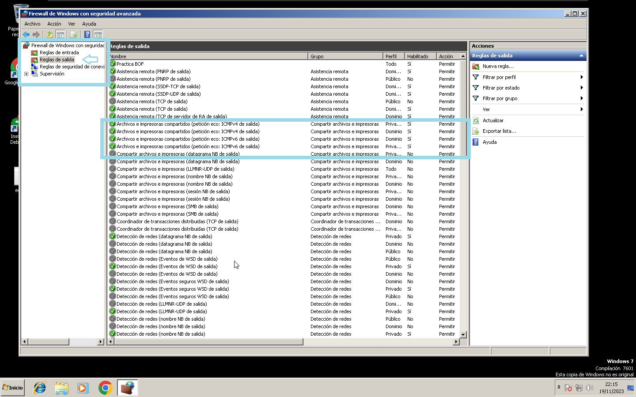Sort by the Acción column header
The width and height of the screenshot is (636, 397).
click(448, 56)
